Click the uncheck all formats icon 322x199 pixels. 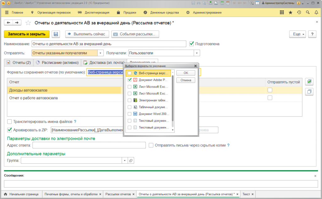(309, 92)
